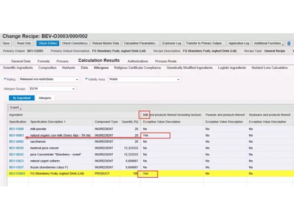Screen dimensions: 294x220
Task: Open specification link BEV-I0545
Action: pos(16,148)
